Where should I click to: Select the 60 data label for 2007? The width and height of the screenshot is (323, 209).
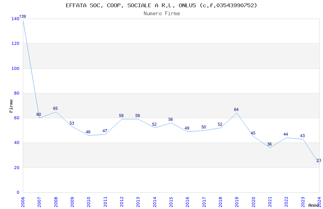(x=39, y=114)
